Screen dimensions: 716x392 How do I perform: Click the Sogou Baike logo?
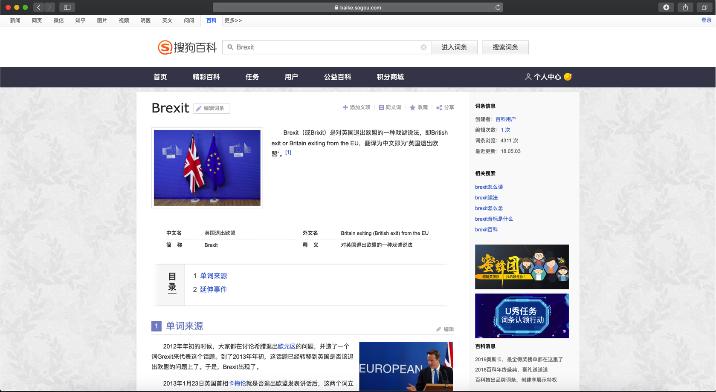(x=187, y=47)
